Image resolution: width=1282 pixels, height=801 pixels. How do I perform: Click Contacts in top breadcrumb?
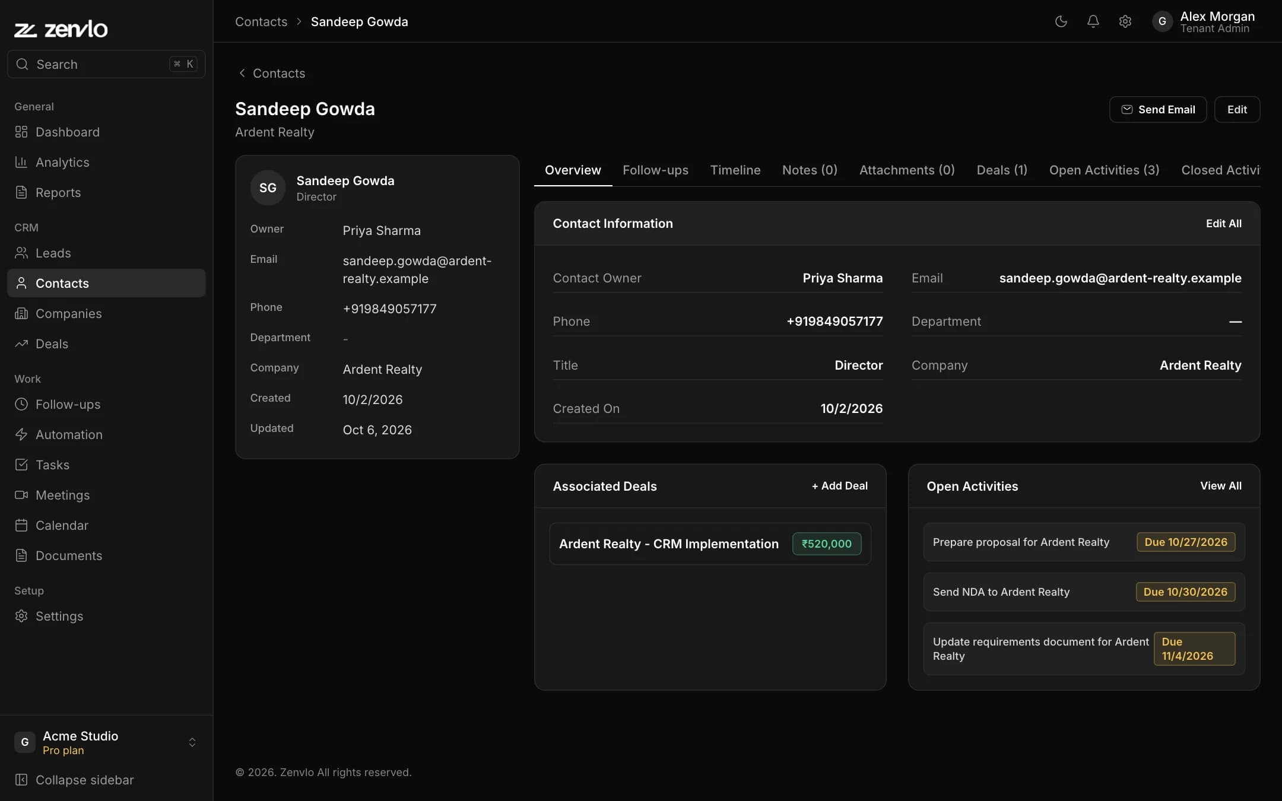261,21
